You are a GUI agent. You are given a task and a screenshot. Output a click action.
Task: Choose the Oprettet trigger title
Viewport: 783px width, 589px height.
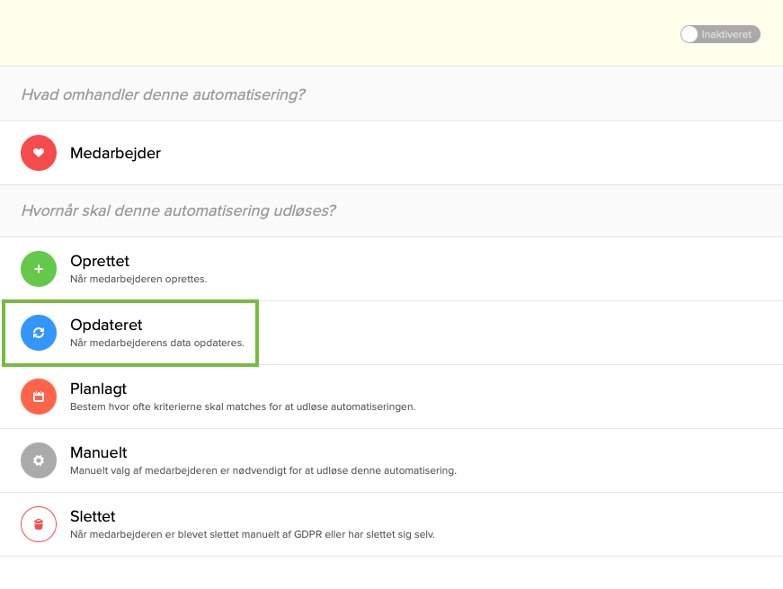(x=100, y=261)
